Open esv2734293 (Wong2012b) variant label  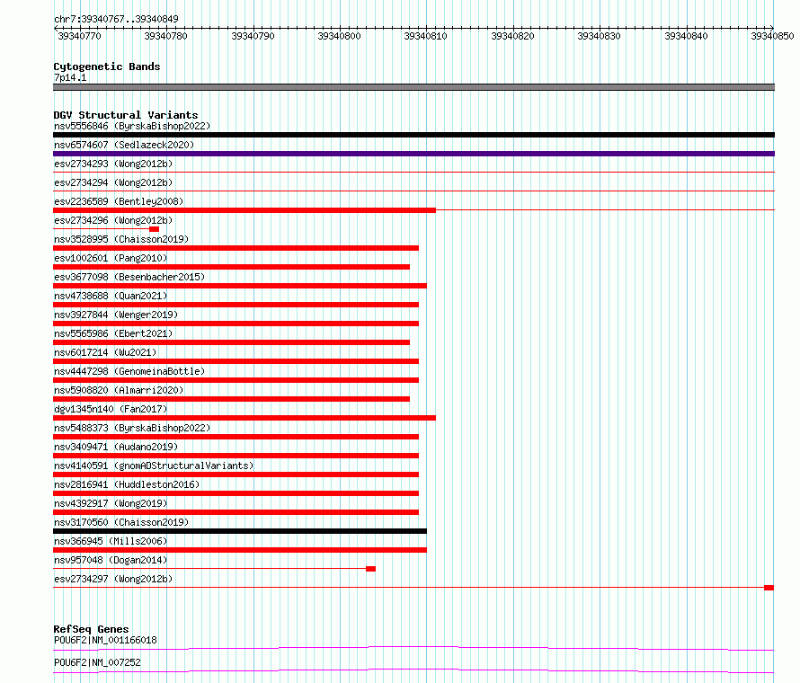pos(113,164)
